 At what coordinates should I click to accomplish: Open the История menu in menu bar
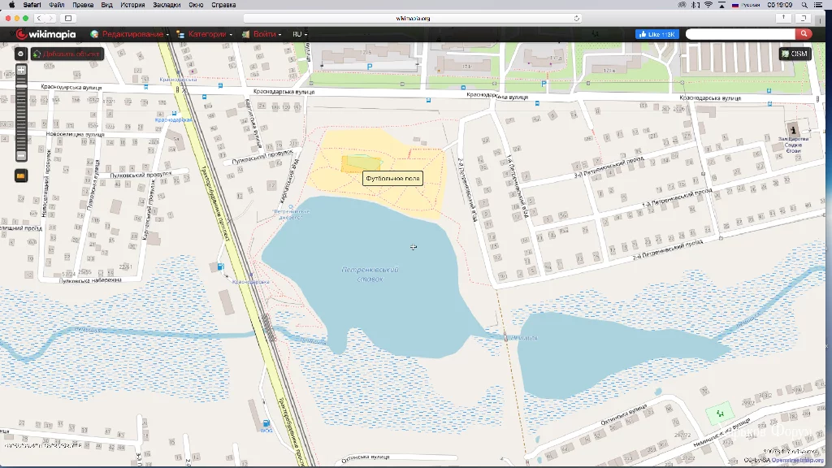pyautogui.click(x=132, y=5)
